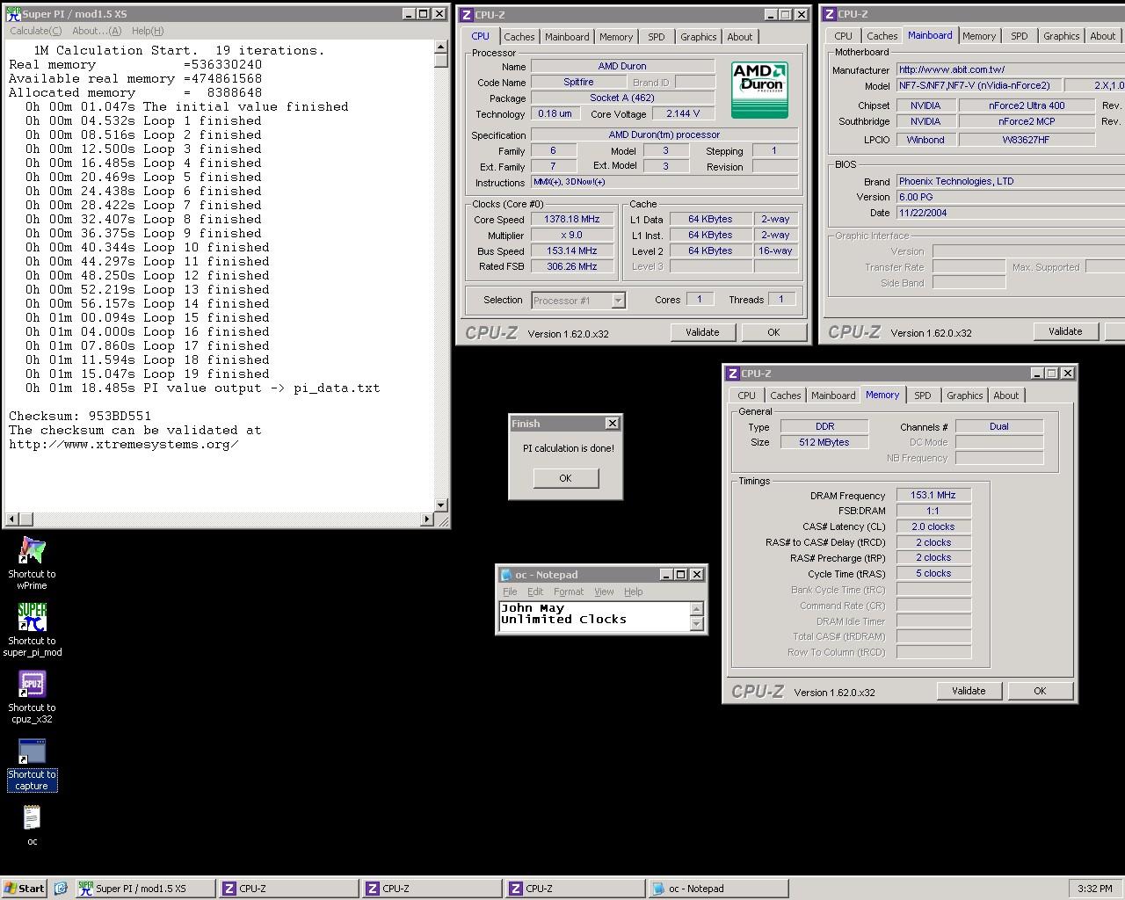Switch to the oc - Notepad taskbar item
This screenshot has height=900, width=1125.
point(718,889)
